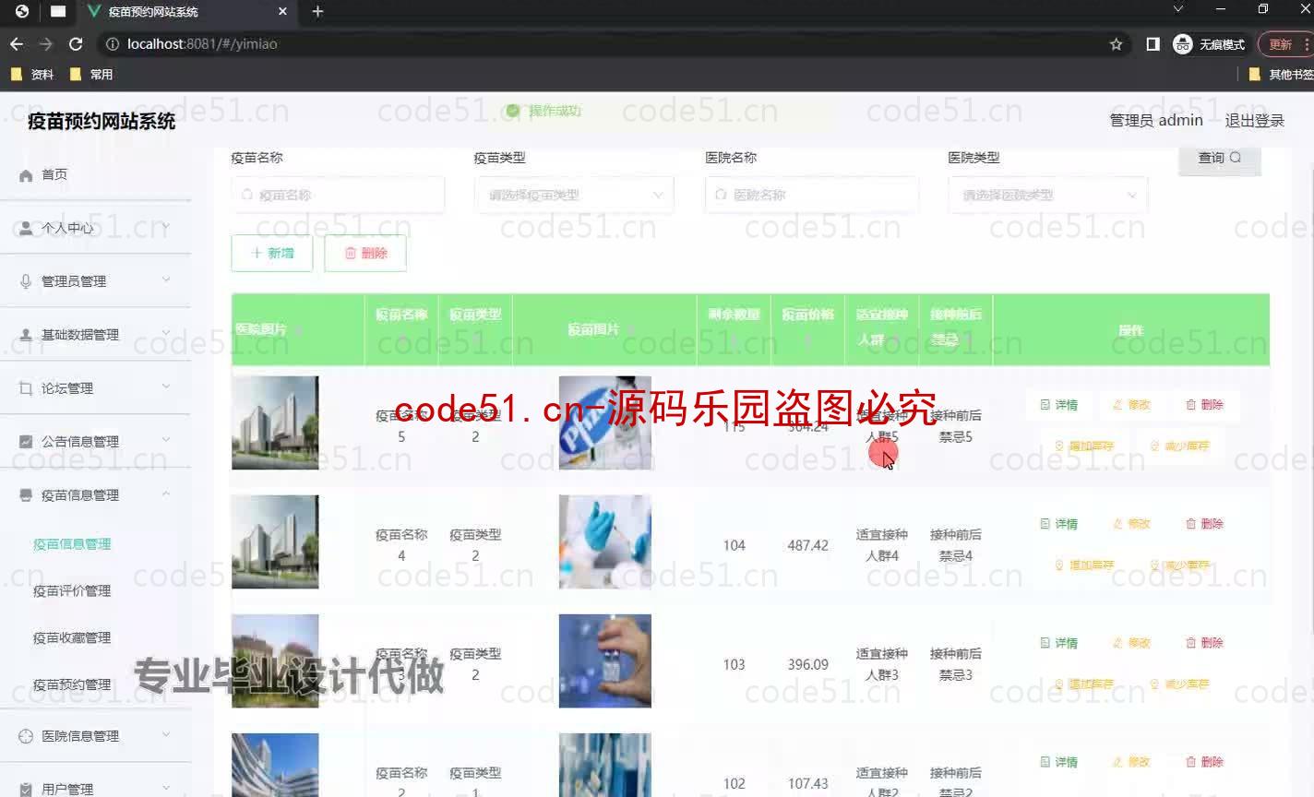
Task: Go back with browser back arrow
Action: tap(17, 43)
